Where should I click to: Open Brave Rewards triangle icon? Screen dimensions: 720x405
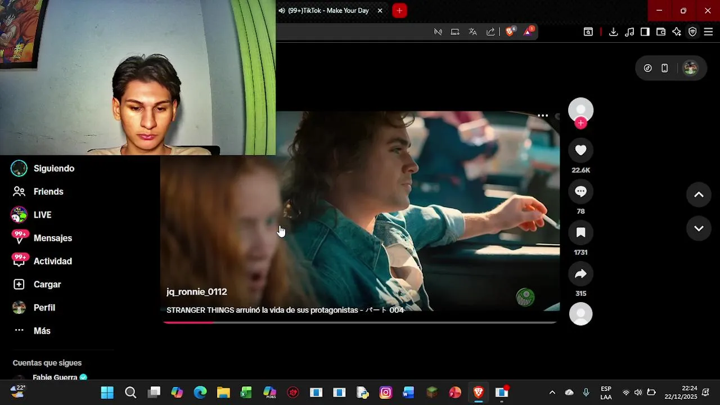click(x=528, y=32)
